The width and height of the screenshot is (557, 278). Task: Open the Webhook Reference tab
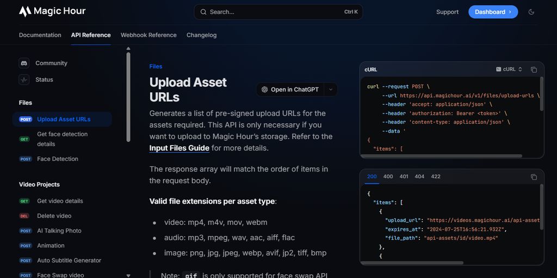click(x=148, y=35)
